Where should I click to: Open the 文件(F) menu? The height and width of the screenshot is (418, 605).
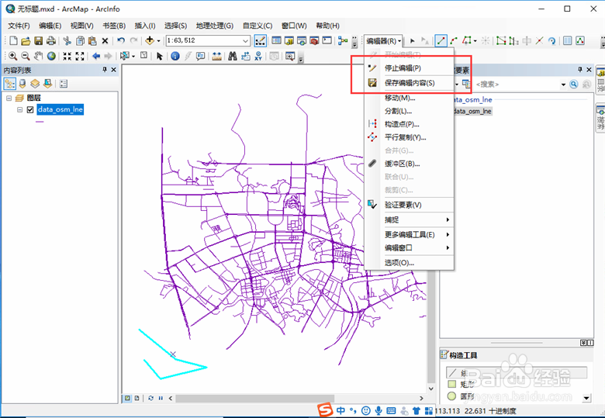[19, 26]
